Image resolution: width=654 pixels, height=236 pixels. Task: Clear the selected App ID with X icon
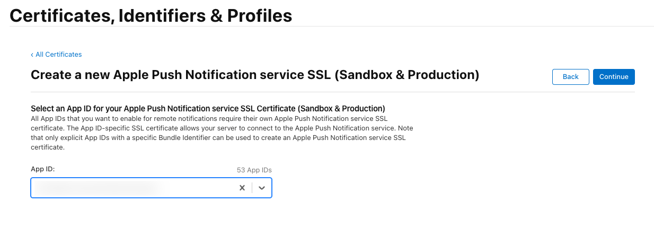(242, 188)
